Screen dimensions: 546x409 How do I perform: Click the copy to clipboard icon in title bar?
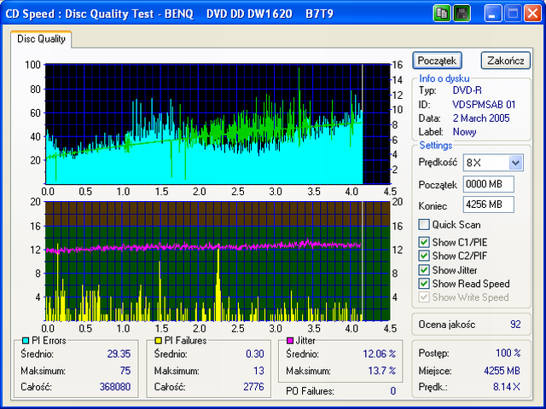tap(442, 14)
